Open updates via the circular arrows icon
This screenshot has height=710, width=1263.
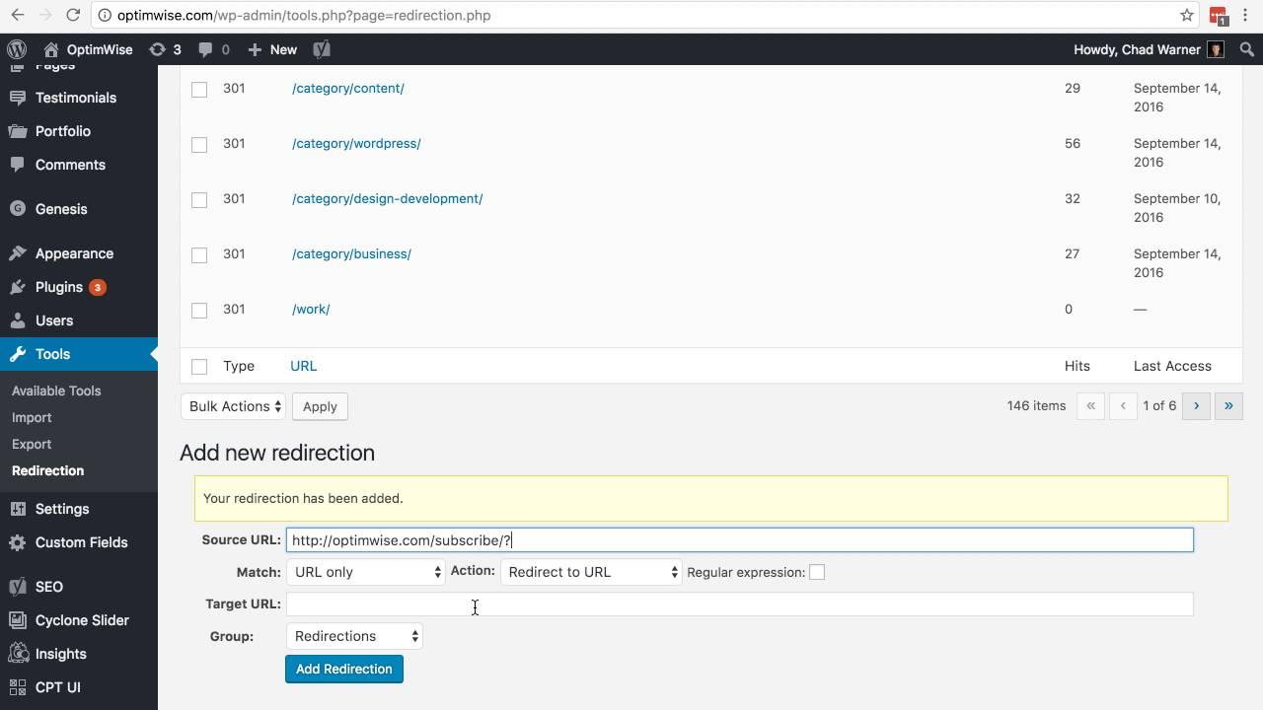pos(158,48)
